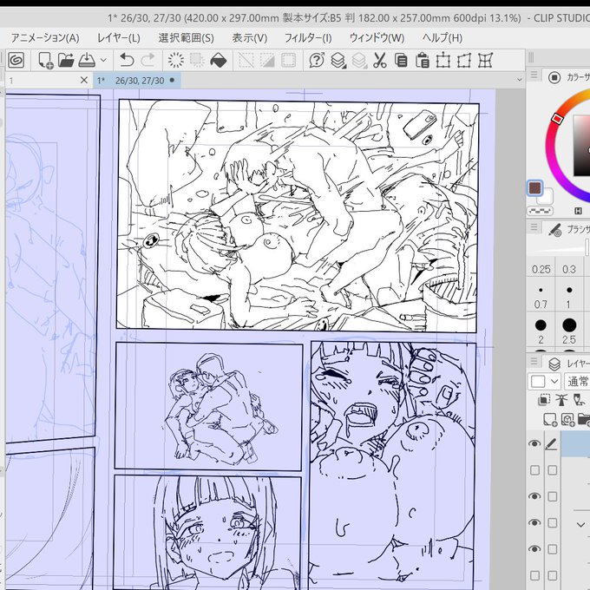Click the Open file folder icon
Screen dimensions: 590x590
coord(66,60)
